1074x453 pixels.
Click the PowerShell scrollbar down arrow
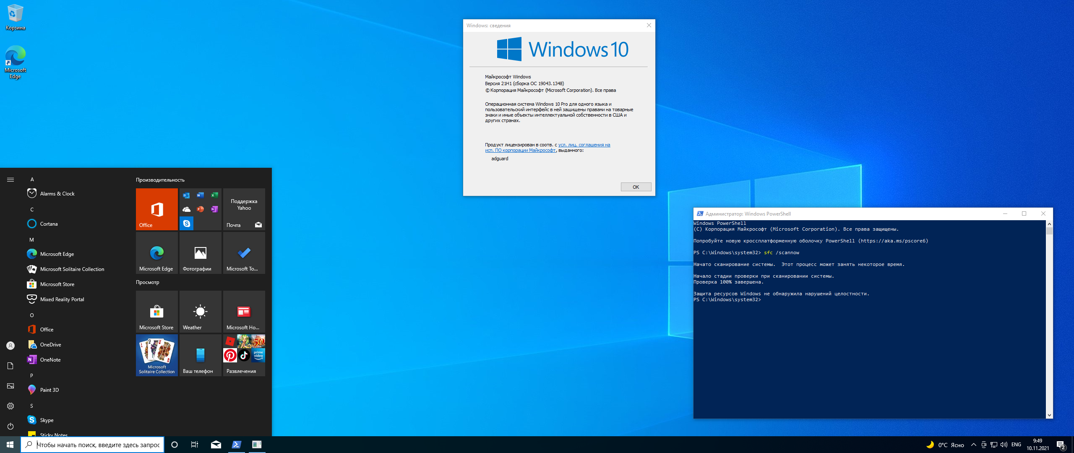[1049, 415]
